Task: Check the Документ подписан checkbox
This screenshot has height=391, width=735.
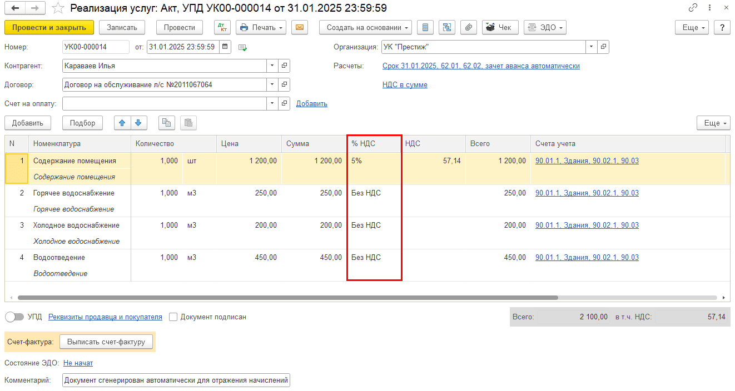Action: pyautogui.click(x=173, y=317)
